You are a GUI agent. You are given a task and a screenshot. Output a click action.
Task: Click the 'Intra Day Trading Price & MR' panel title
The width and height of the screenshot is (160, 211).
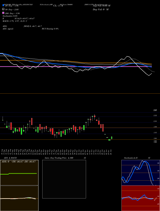point(59,158)
